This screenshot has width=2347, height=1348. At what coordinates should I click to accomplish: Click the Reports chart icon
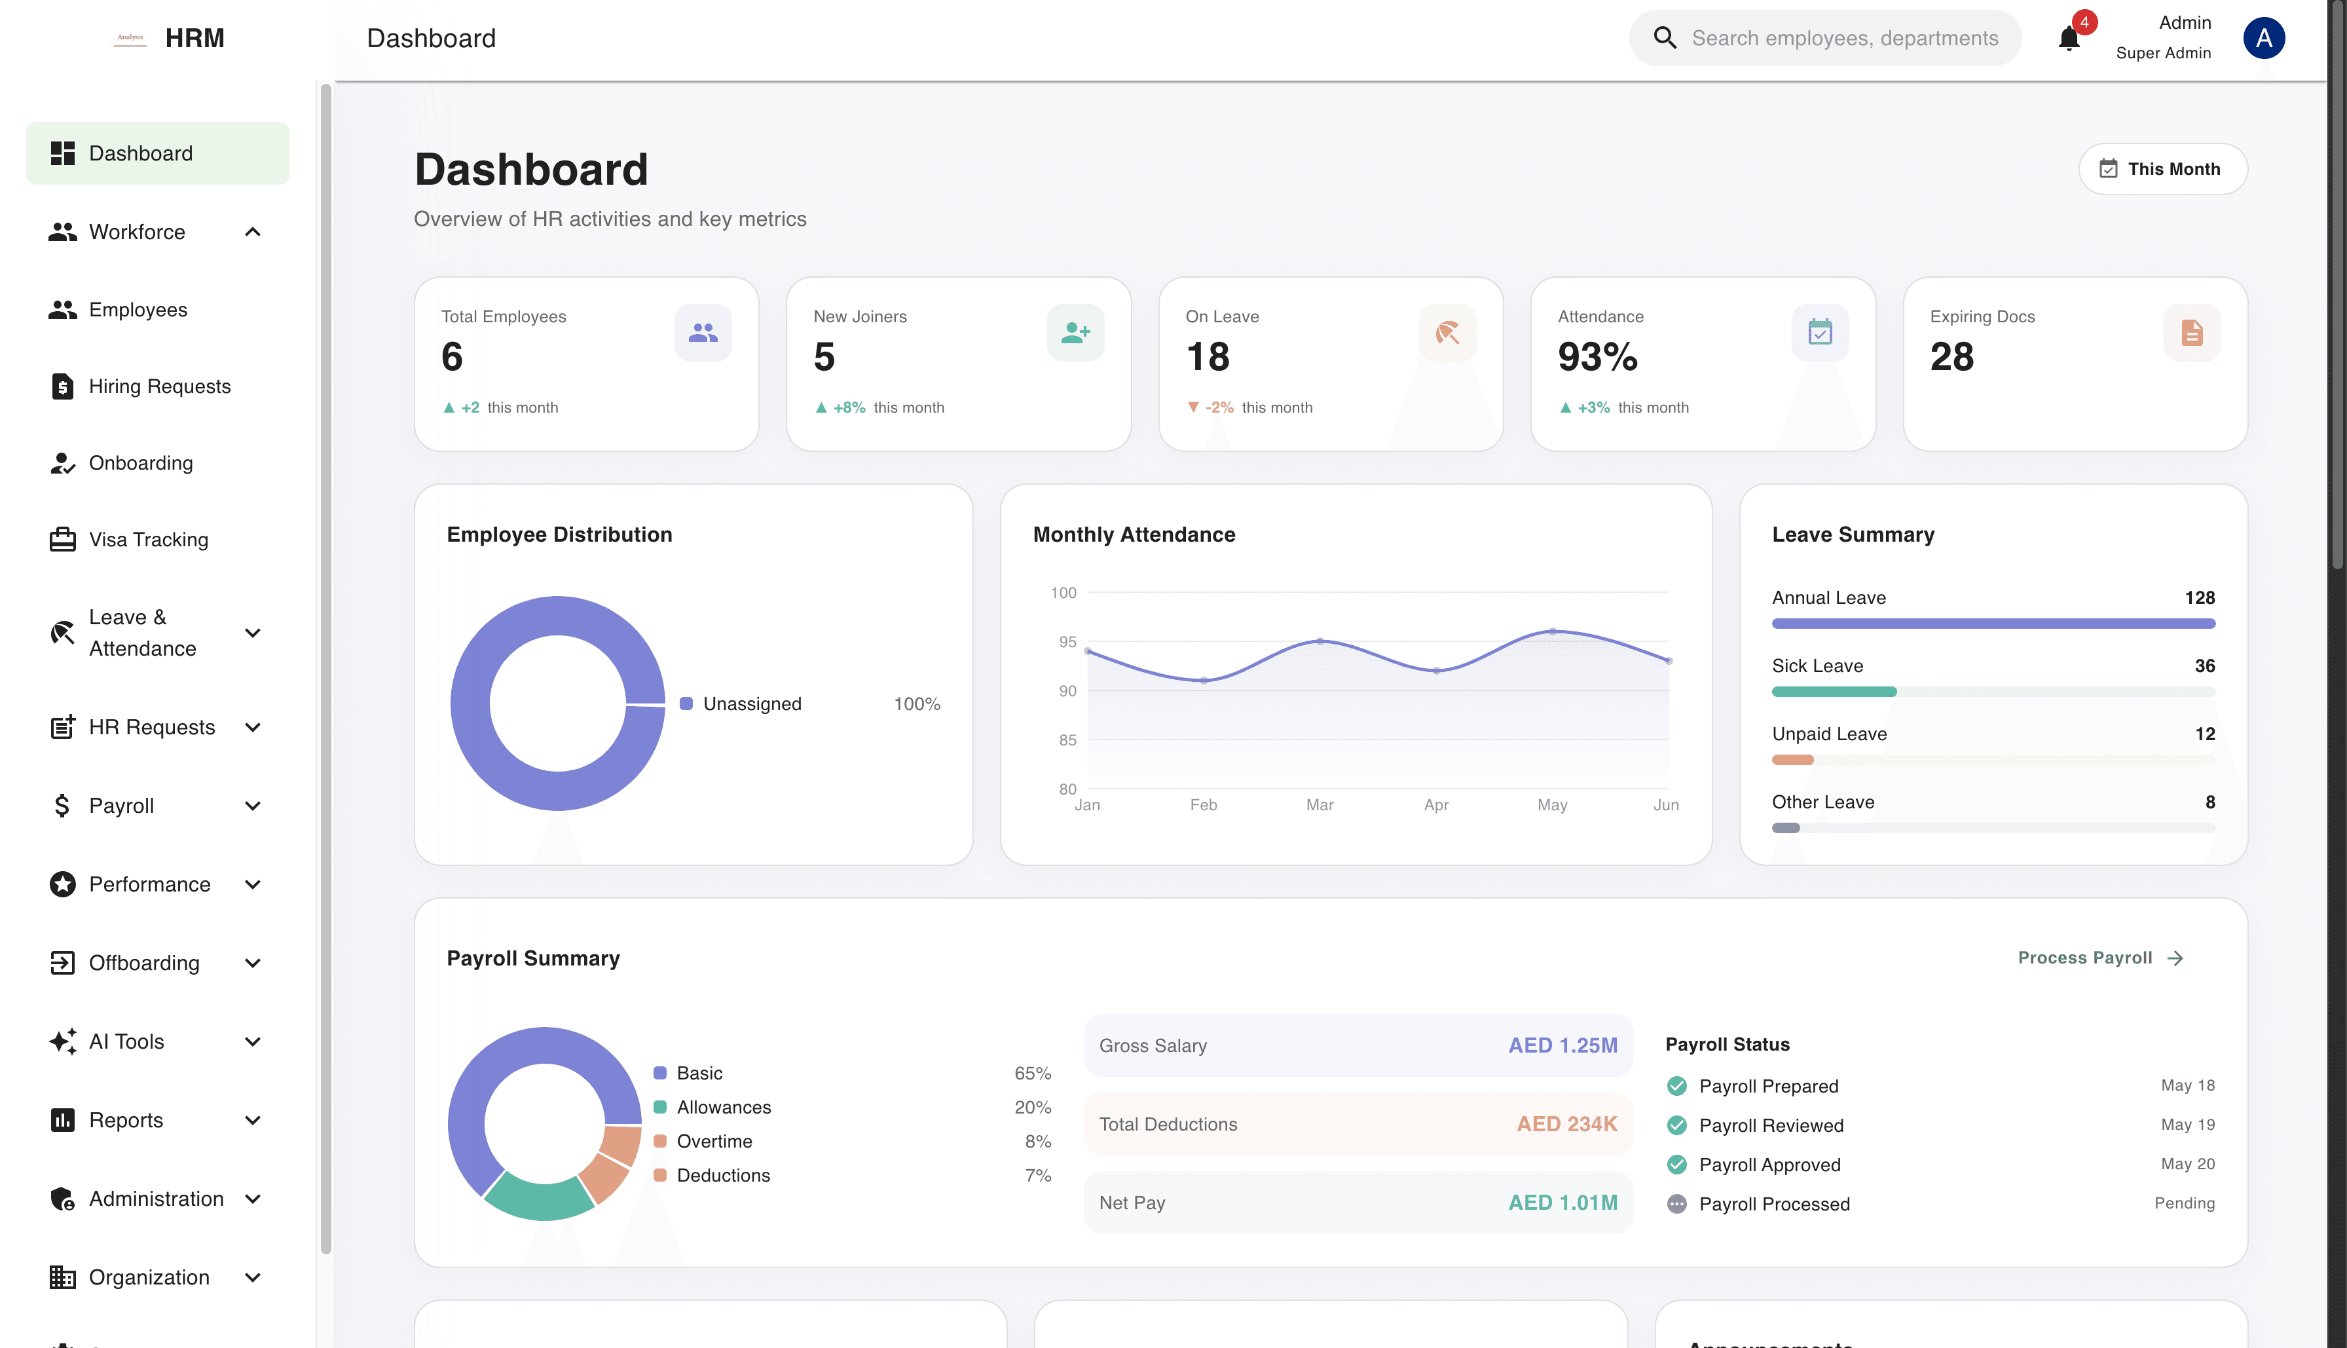[x=62, y=1120]
